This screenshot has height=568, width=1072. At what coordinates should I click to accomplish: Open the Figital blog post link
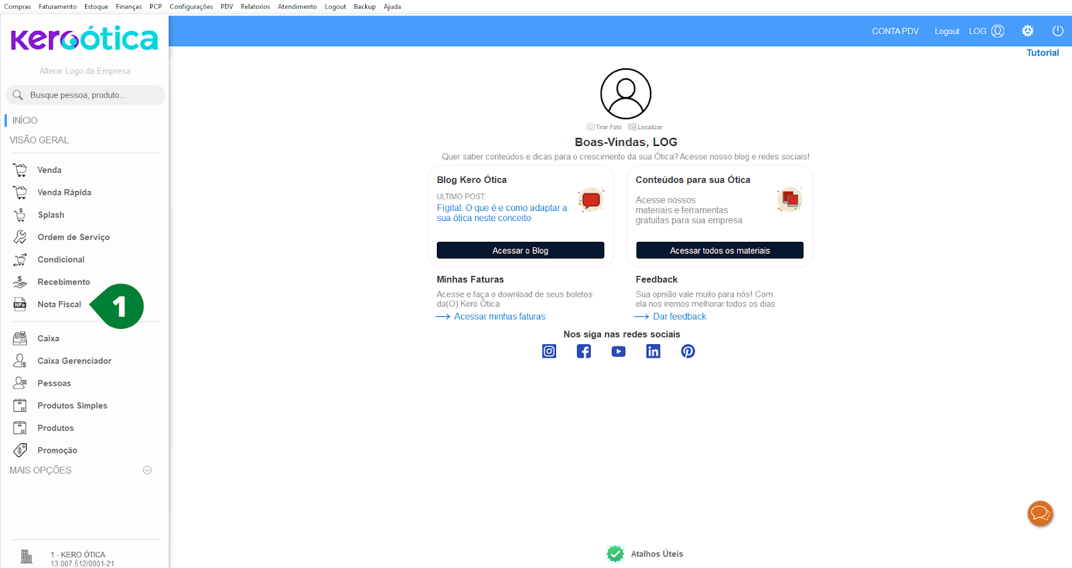502,213
